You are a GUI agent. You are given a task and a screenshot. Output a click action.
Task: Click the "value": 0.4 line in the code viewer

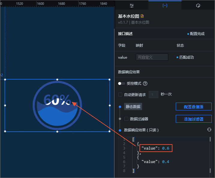155,162
